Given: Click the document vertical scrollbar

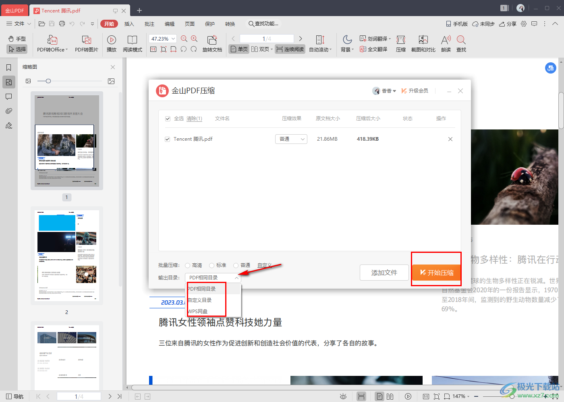Looking at the screenshot, I should click(561, 111).
